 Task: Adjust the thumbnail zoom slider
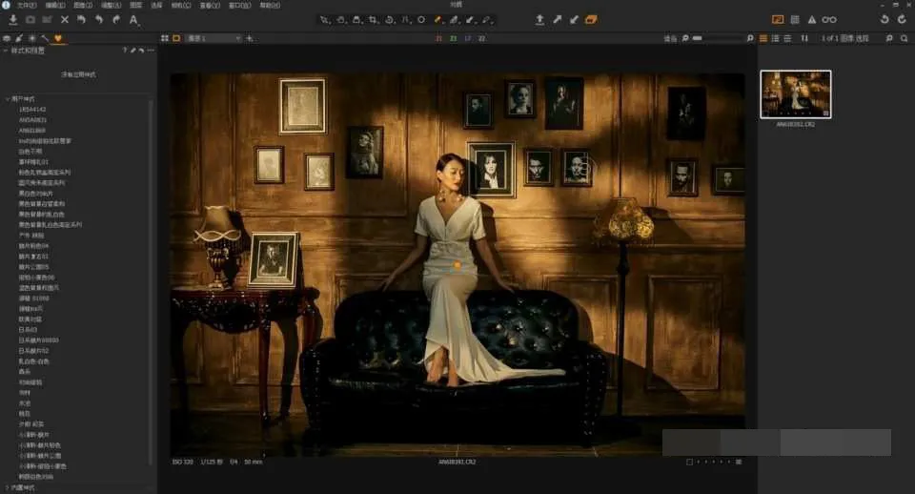coord(722,38)
